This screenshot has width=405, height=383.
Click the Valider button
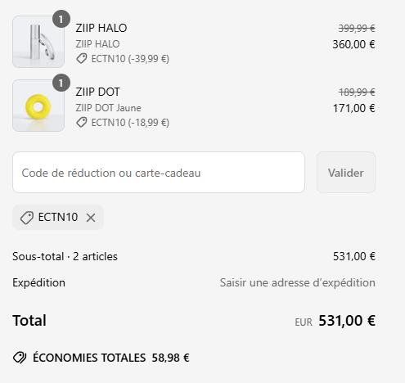coord(346,173)
